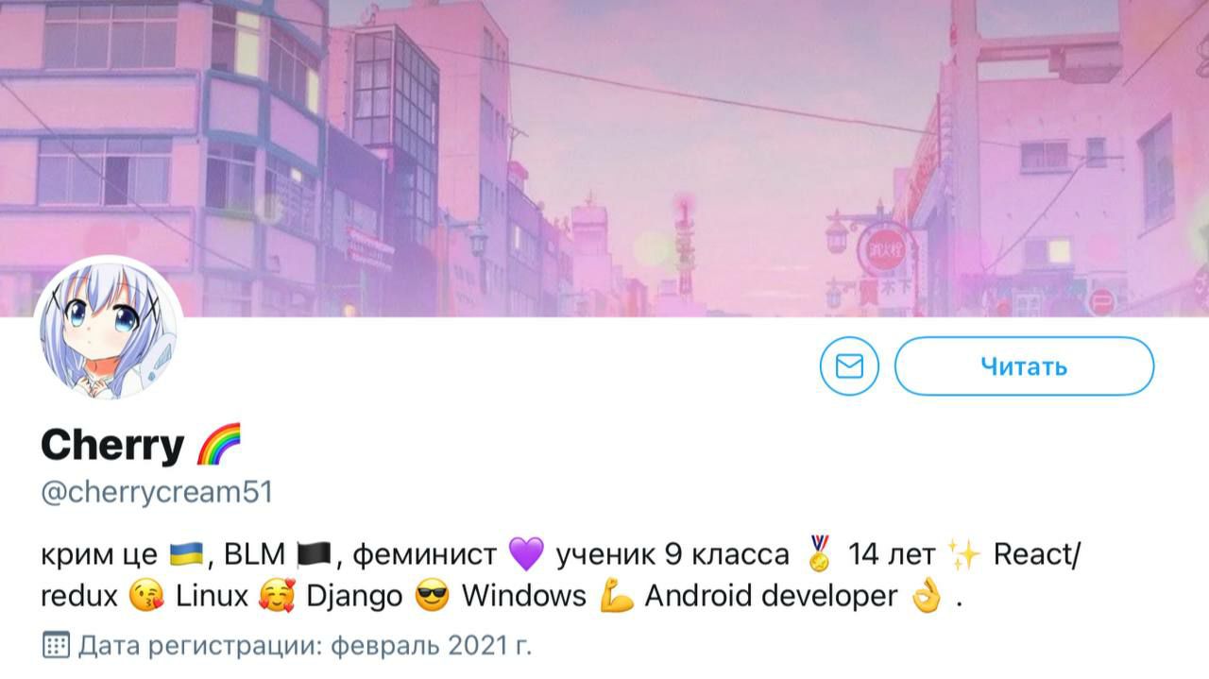Open the anime girl profile avatar
Screen dimensions: 1209x679
(109, 330)
